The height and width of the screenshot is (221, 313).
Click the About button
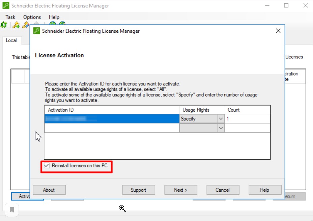[49, 190]
